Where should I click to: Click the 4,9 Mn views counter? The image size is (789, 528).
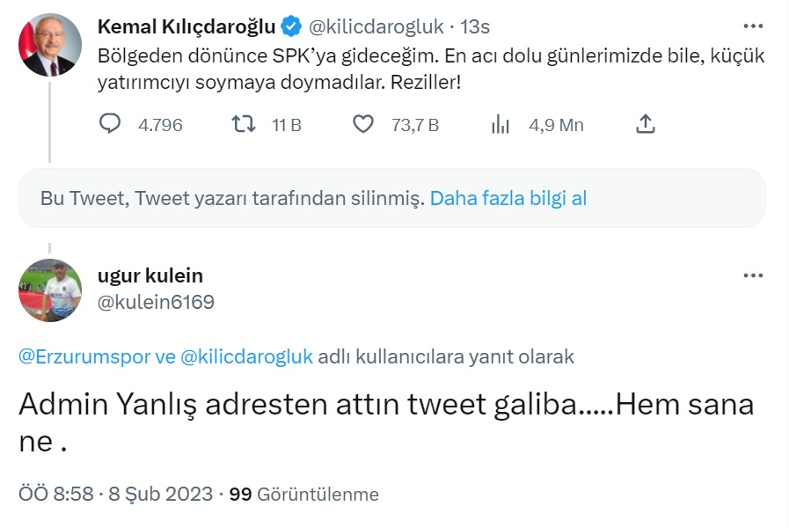pyautogui.click(x=555, y=125)
